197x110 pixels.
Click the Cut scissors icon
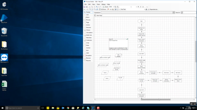pos(90,7)
